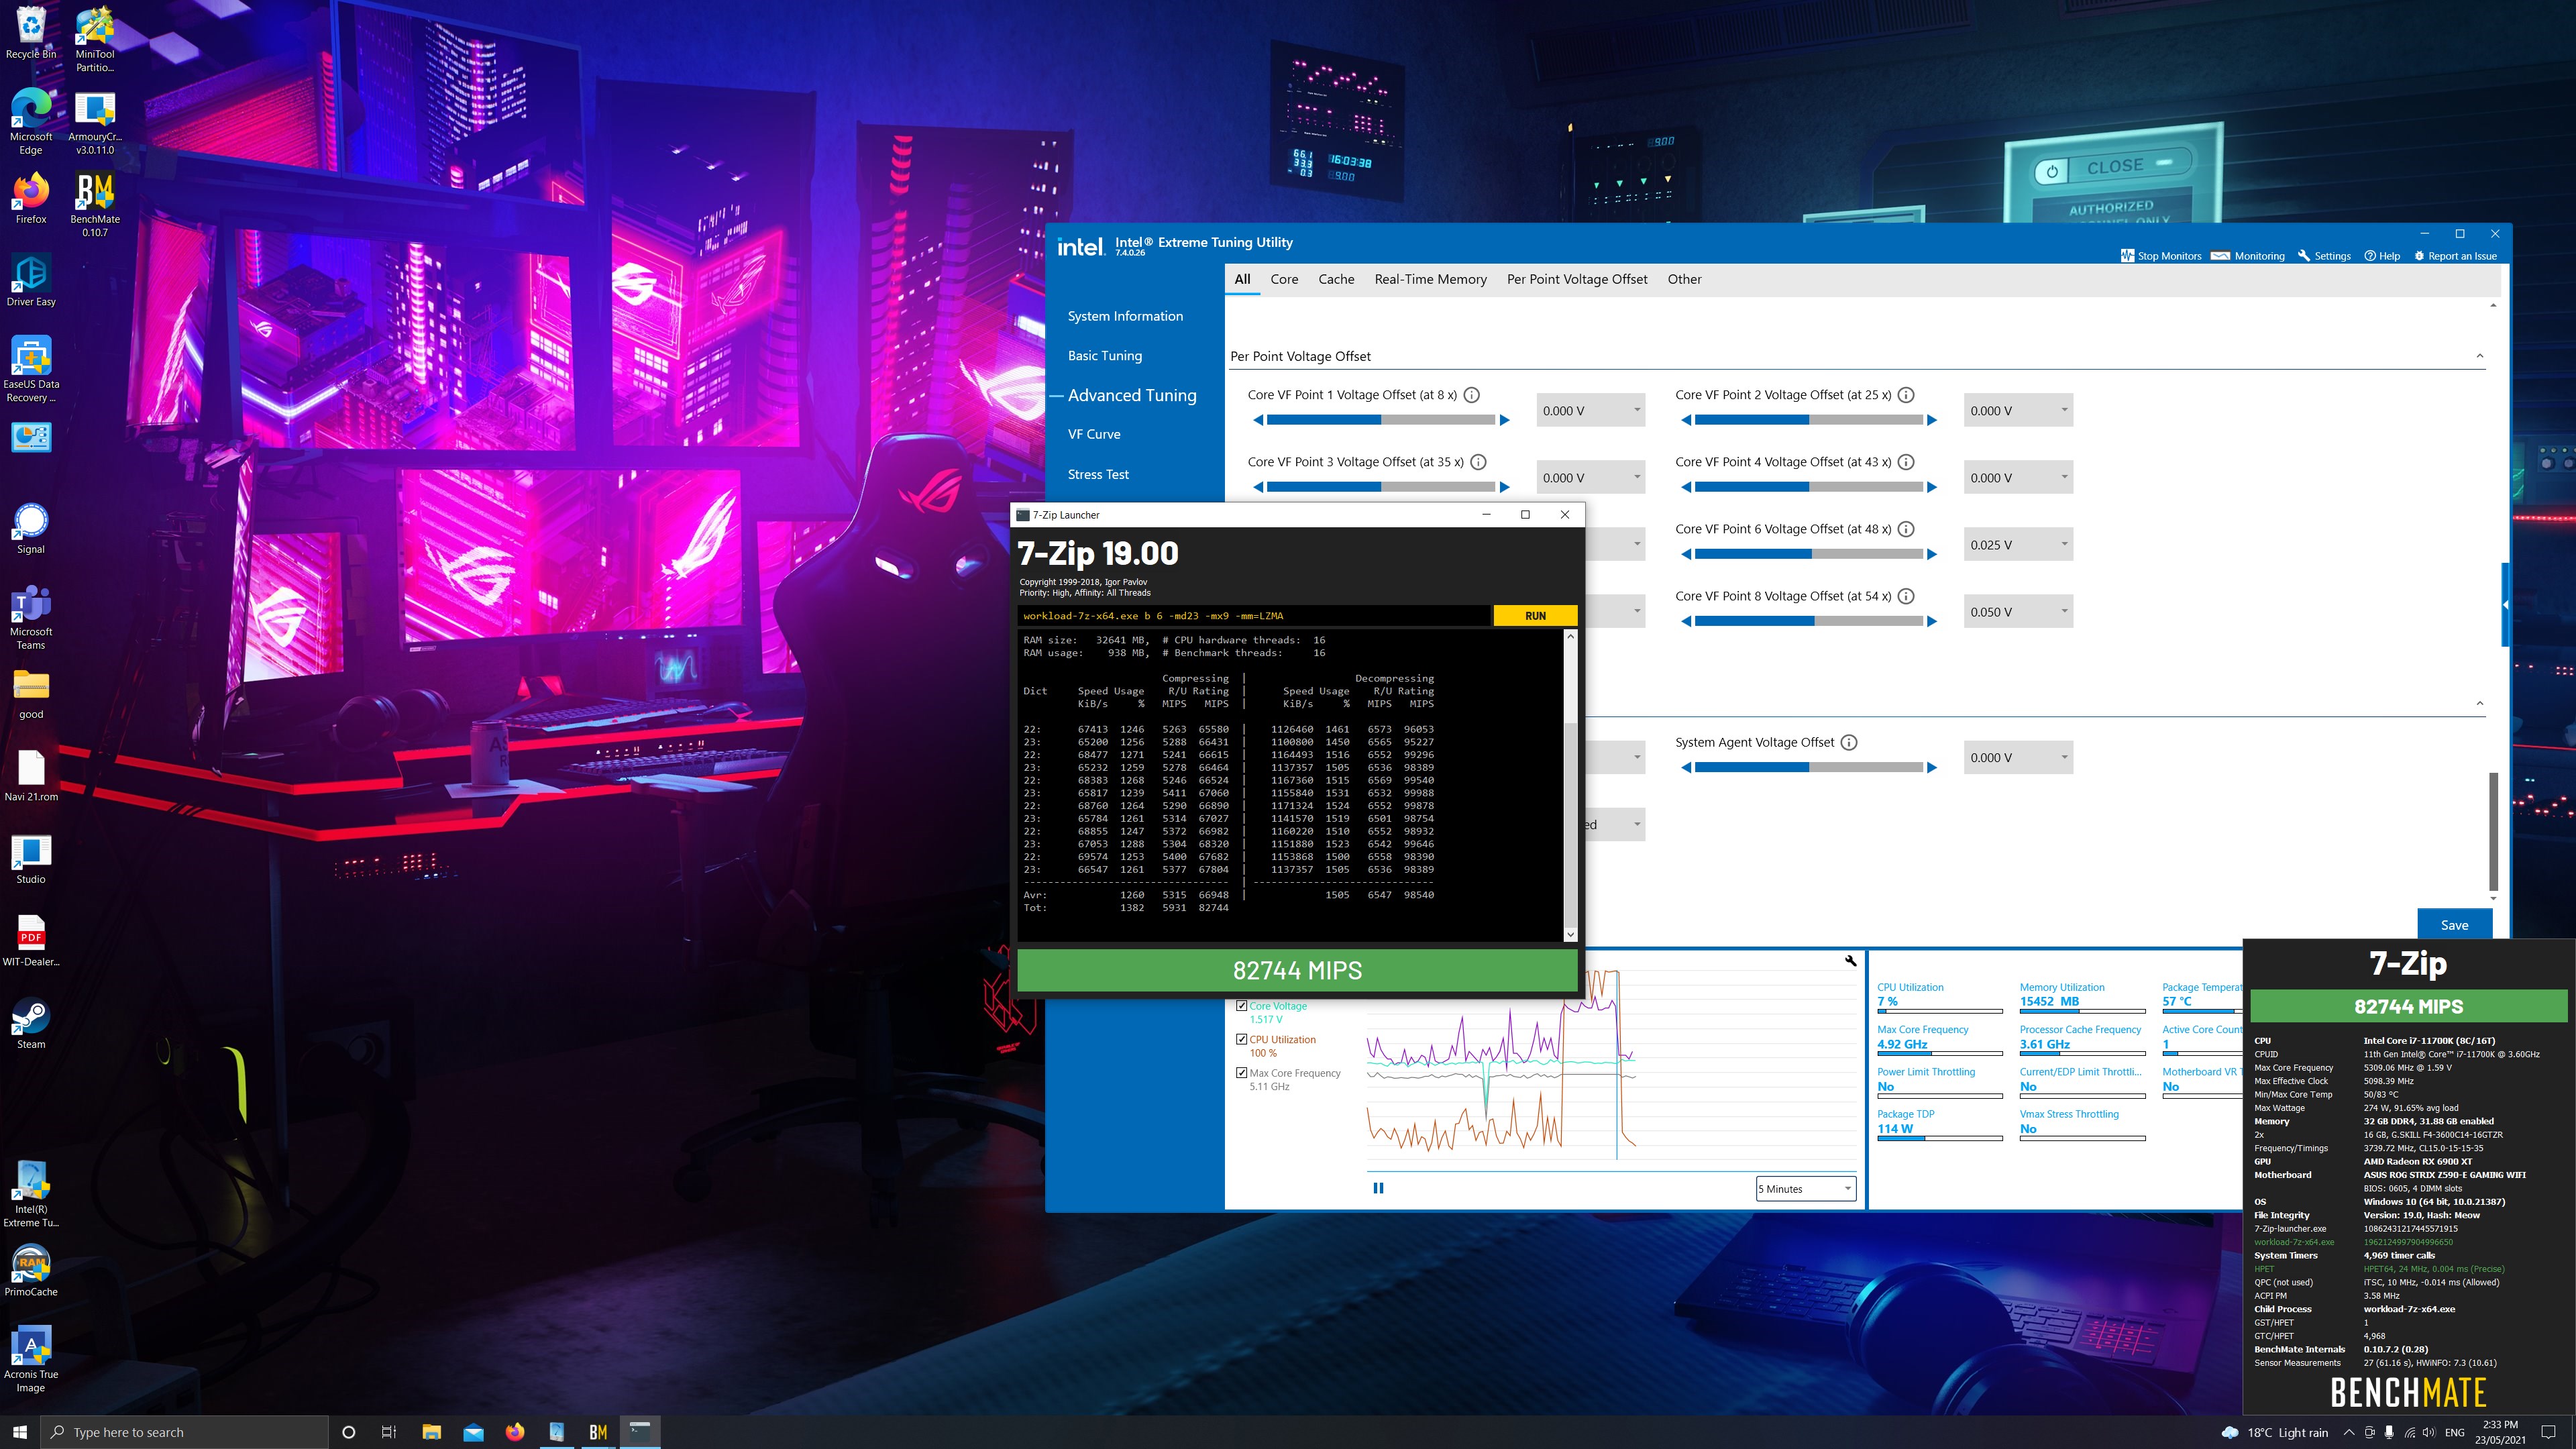Viewport: 2576px width, 1449px height.
Task: Open XTU Settings wrench in header
Action: pos(2325,256)
